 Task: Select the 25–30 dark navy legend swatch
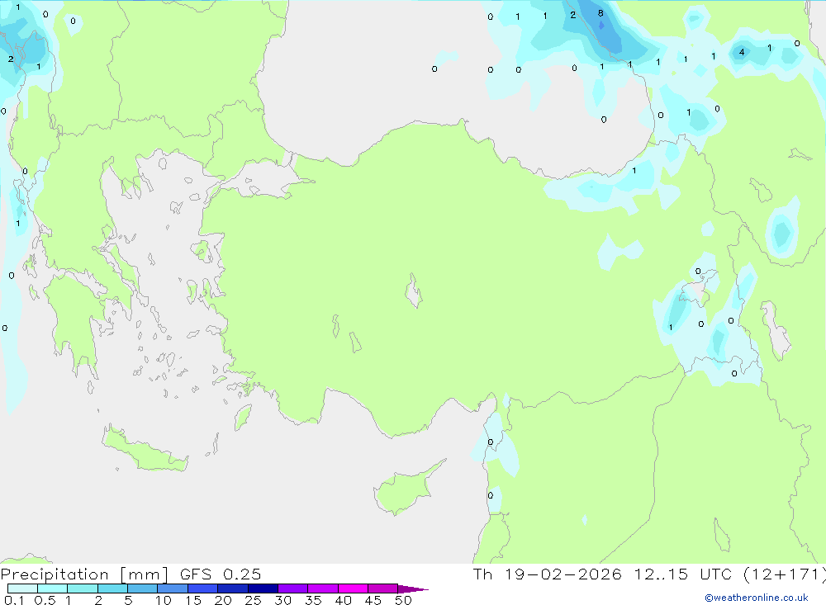(x=263, y=588)
